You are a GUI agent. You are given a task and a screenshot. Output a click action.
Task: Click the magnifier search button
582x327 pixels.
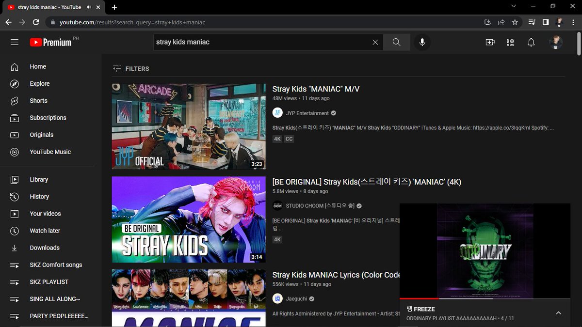[x=396, y=42]
